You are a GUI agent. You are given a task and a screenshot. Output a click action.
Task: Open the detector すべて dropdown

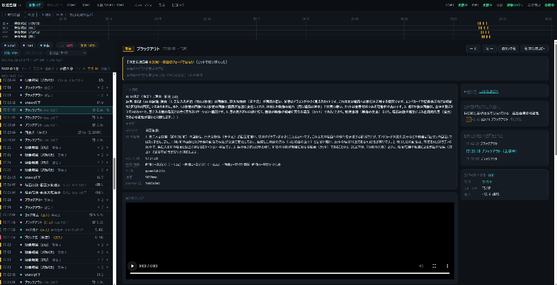pyautogui.click(x=67, y=53)
